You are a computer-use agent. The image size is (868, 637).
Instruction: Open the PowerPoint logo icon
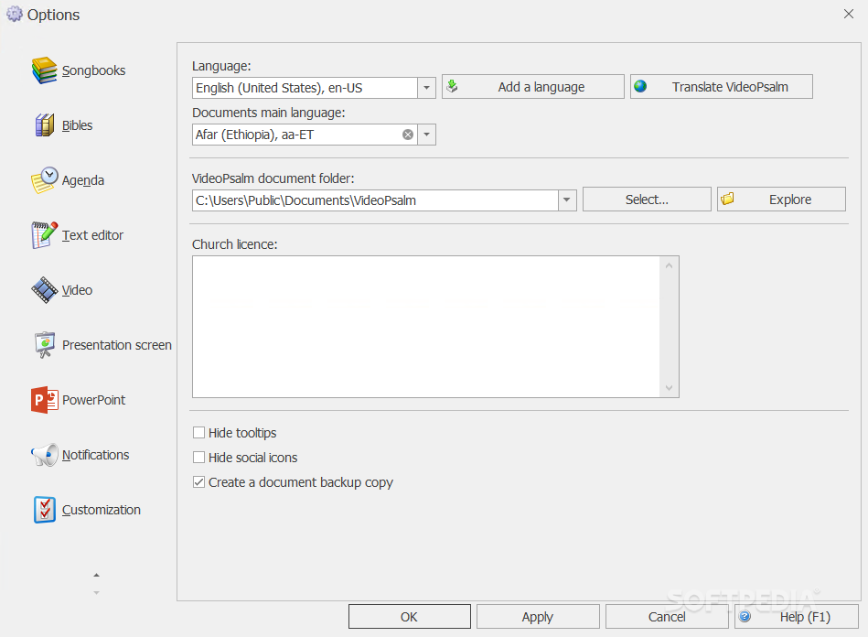click(44, 399)
